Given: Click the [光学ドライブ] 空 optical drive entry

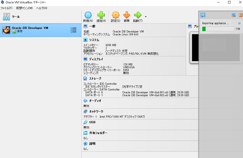Looking at the screenshot, I should tap(132, 87).
